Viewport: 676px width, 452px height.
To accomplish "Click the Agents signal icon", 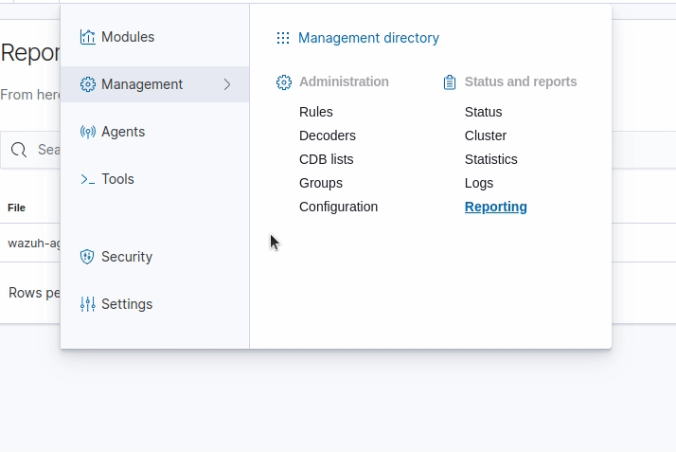I will (x=88, y=132).
